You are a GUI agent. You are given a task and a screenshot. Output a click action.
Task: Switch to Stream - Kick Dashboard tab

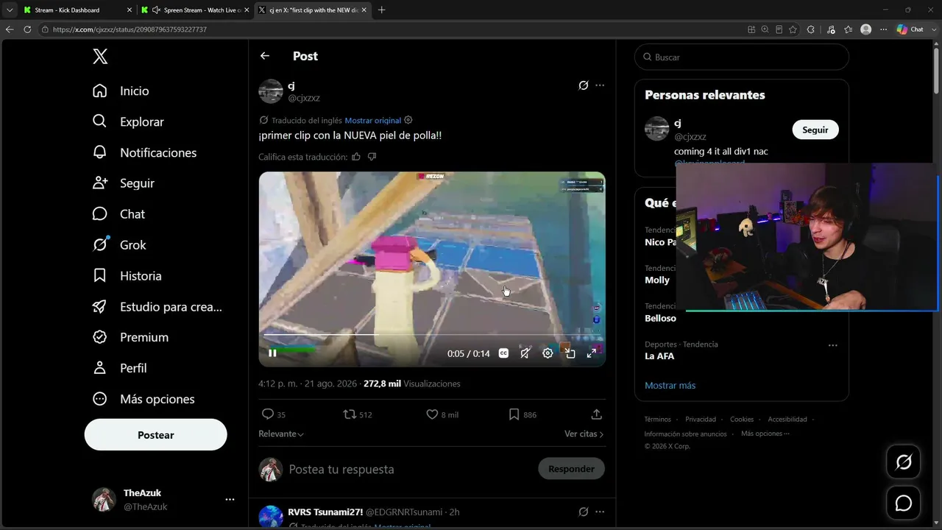click(77, 10)
